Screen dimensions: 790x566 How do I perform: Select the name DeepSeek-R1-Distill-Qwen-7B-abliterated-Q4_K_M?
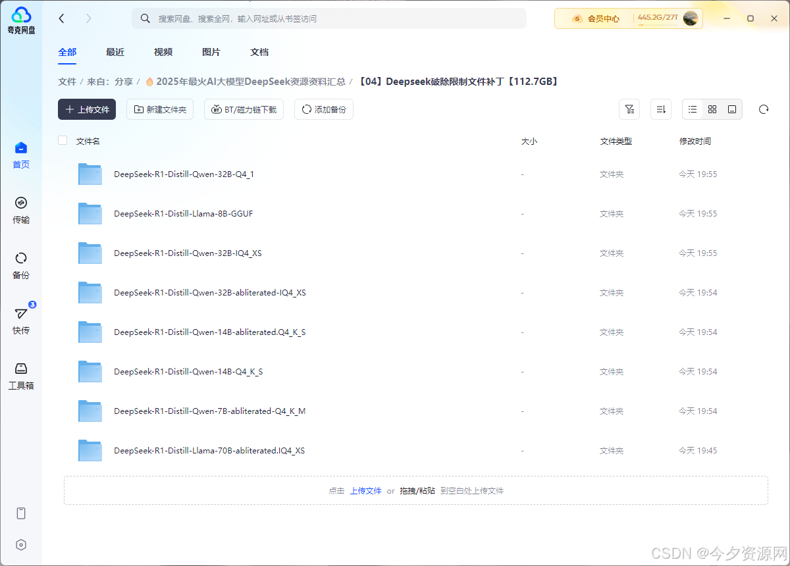pos(210,411)
